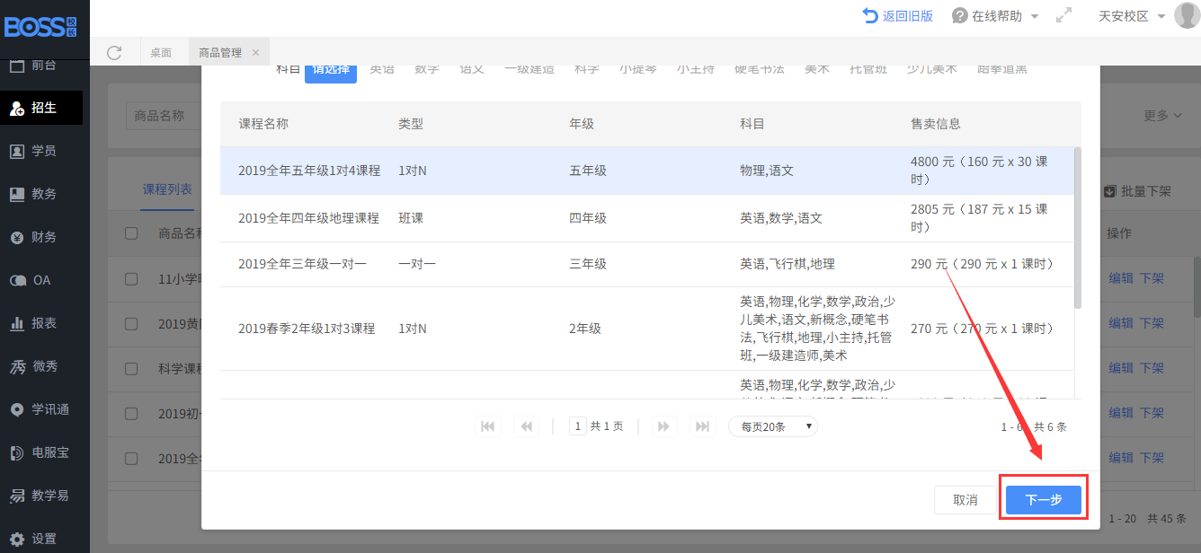
Task: Open the 学员 sidebar module
Action: point(43,151)
